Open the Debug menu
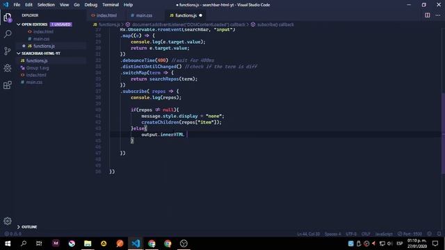Viewport: 445px width, 250px height. 91,5
